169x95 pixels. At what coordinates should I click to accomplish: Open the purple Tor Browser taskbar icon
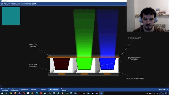[x=19, y=93]
